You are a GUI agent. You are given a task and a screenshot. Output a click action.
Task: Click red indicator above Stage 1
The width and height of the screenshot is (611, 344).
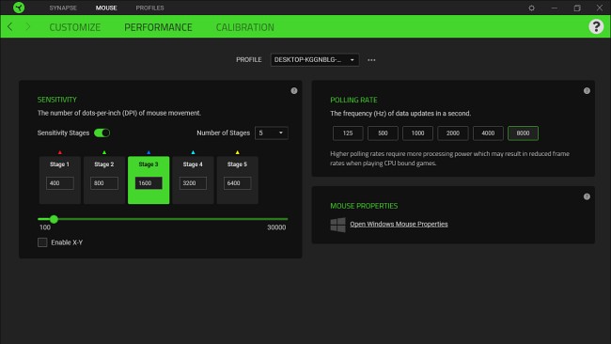(x=59, y=152)
